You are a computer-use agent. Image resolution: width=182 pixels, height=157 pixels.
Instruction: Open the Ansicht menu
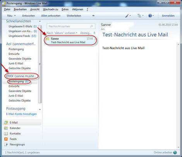click(x=35, y=9)
